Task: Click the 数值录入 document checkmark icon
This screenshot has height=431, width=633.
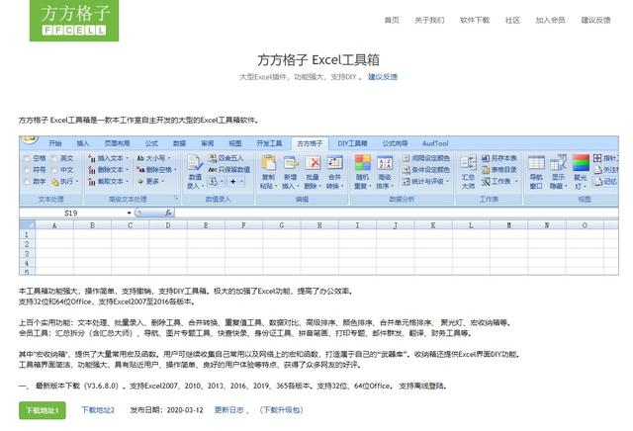Action: click(196, 162)
